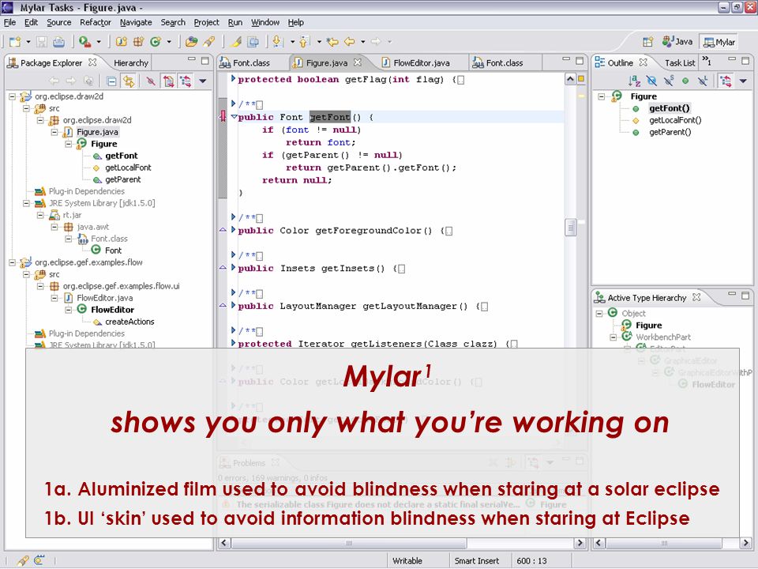The image size is (758, 569).
Task: Click the New Java Project icon
Action: click(121, 42)
